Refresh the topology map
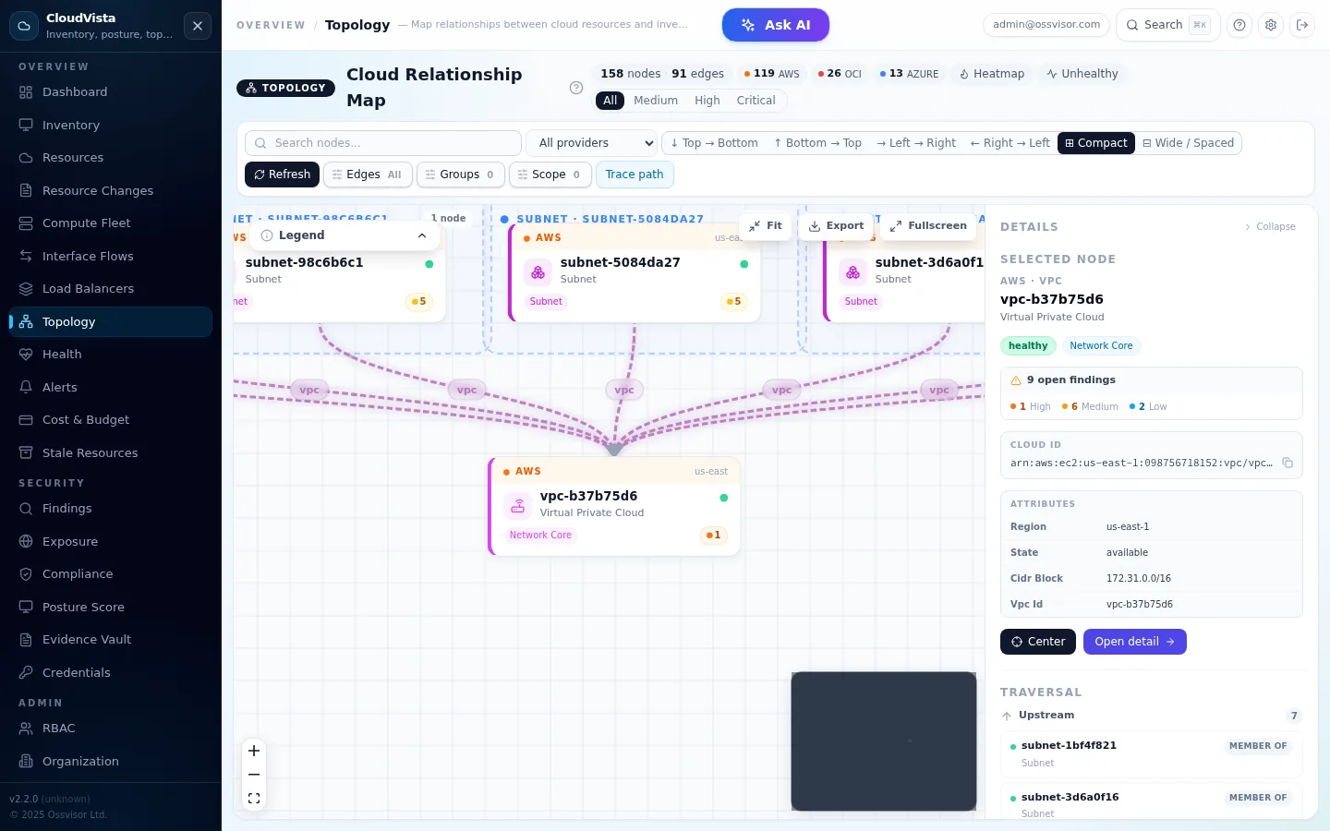 283,175
